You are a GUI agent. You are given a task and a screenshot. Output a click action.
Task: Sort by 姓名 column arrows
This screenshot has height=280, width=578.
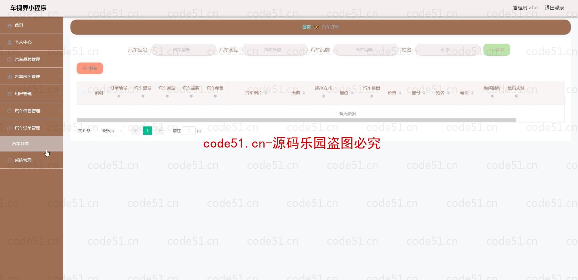448,93
